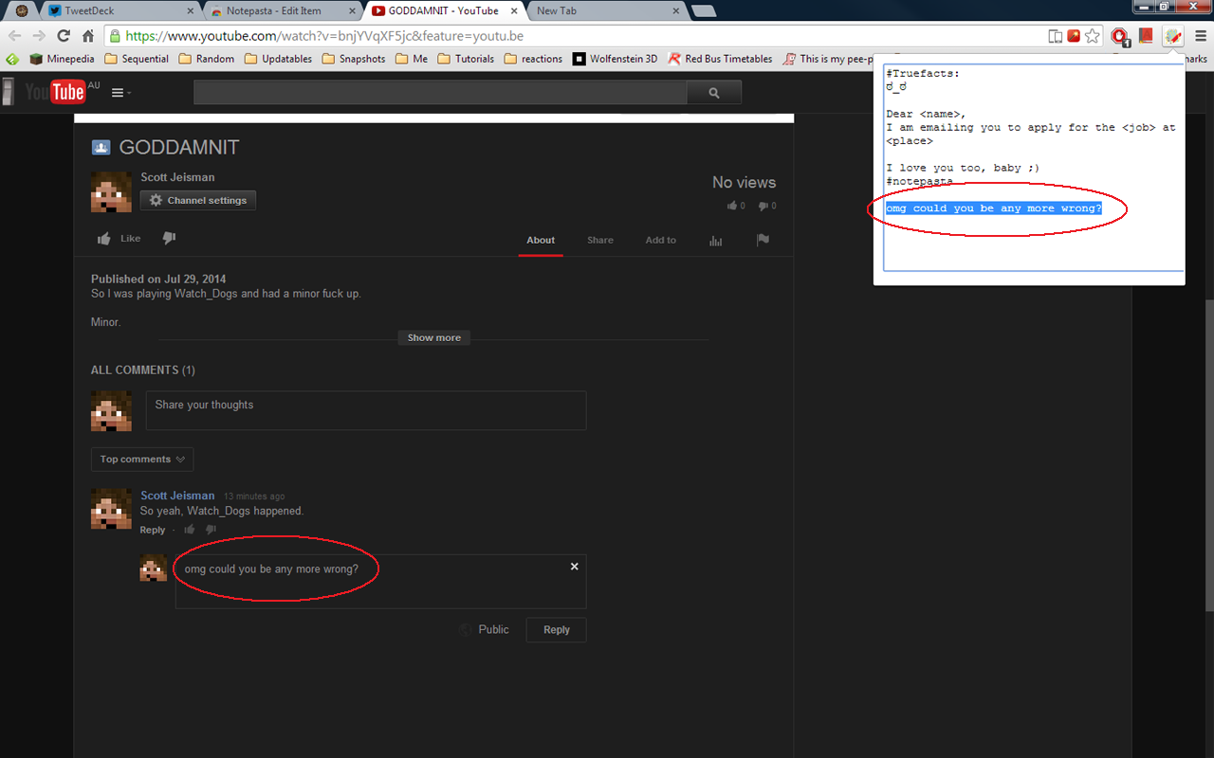This screenshot has height=758, width=1214.
Task: Close the TweetDeck tab
Action: 191,11
